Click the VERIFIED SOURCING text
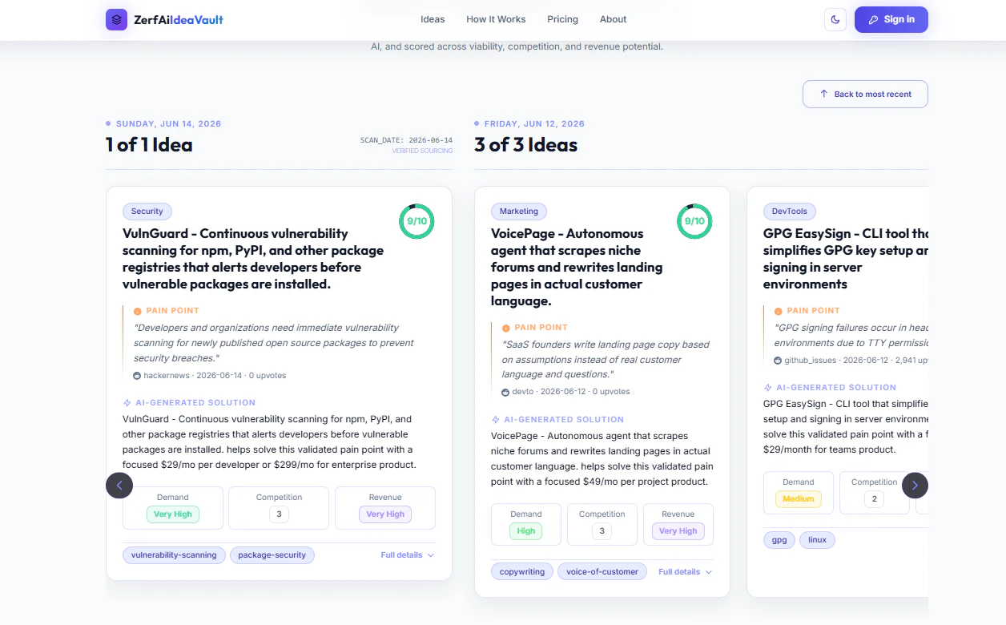1006x625 pixels. point(422,151)
